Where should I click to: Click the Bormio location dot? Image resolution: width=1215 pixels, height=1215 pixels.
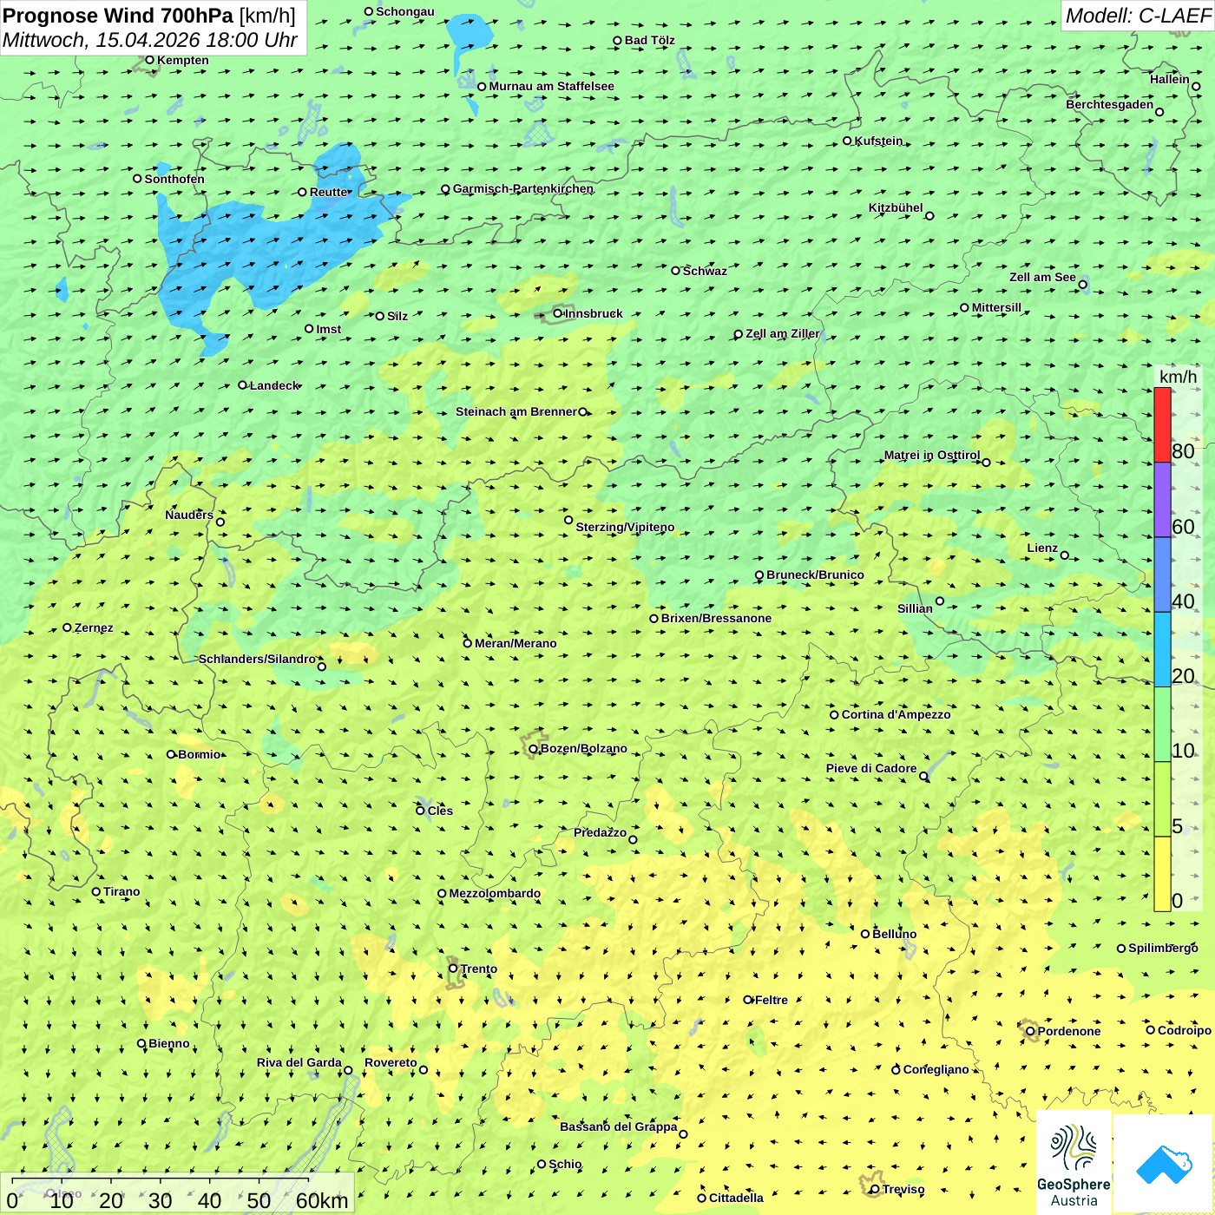tap(171, 754)
